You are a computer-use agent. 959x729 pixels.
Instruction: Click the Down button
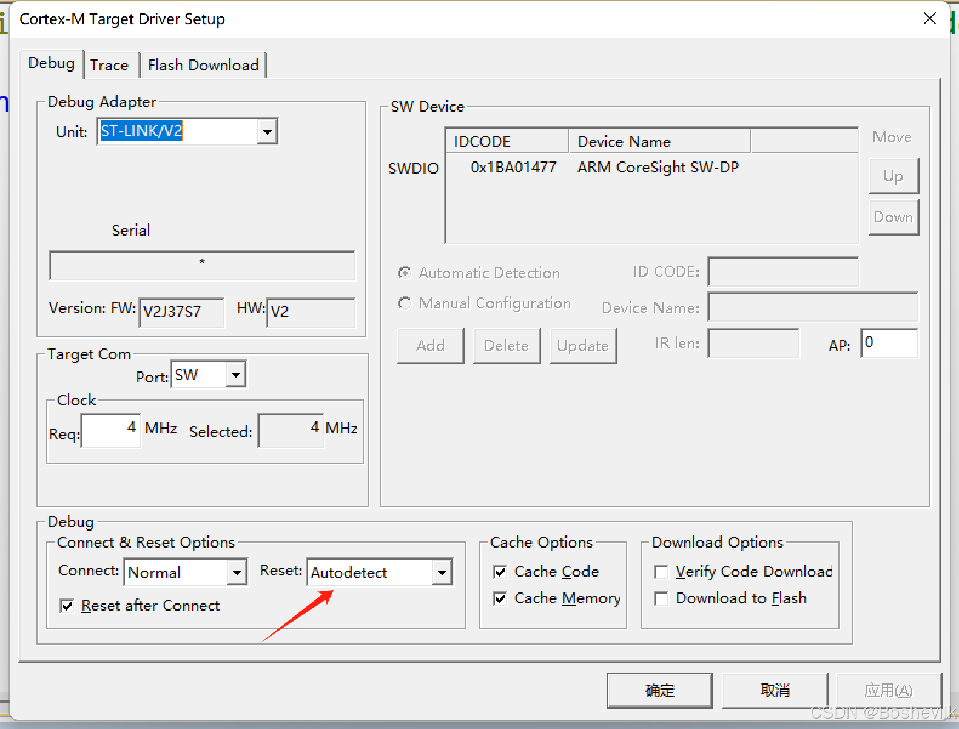(893, 217)
